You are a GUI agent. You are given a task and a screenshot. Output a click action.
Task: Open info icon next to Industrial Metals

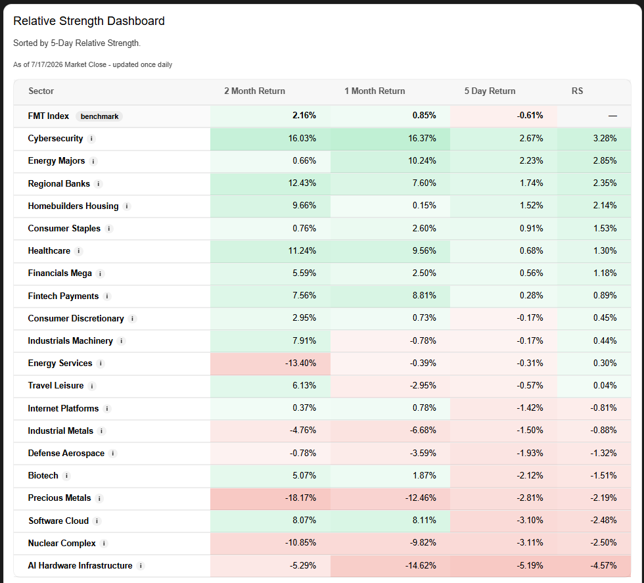coord(101,431)
